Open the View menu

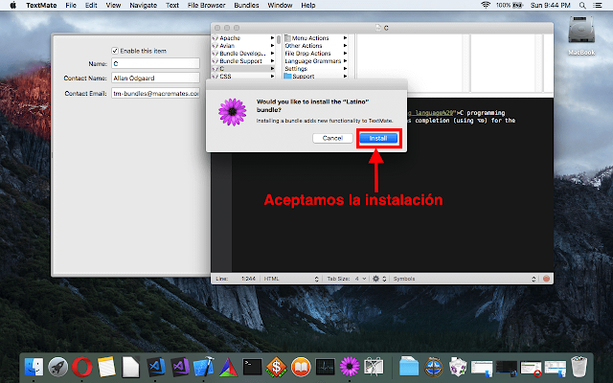[113, 5]
